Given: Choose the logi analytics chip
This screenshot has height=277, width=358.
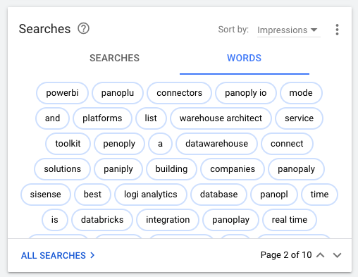Looking at the screenshot, I should 151,195.
